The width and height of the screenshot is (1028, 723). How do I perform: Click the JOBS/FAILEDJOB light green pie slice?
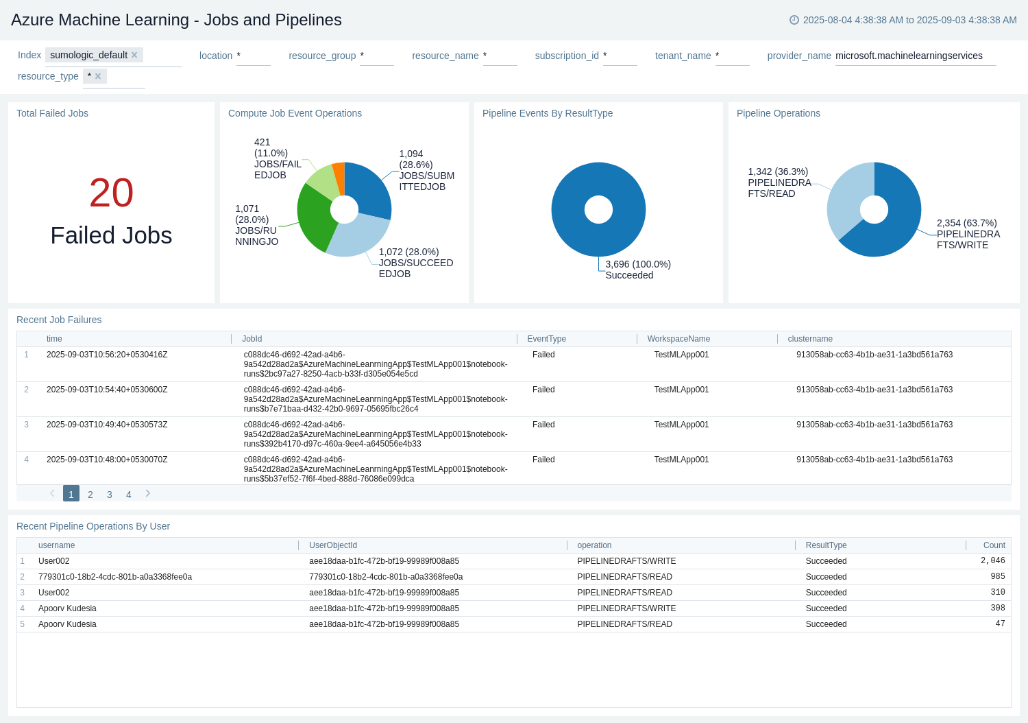[322, 182]
